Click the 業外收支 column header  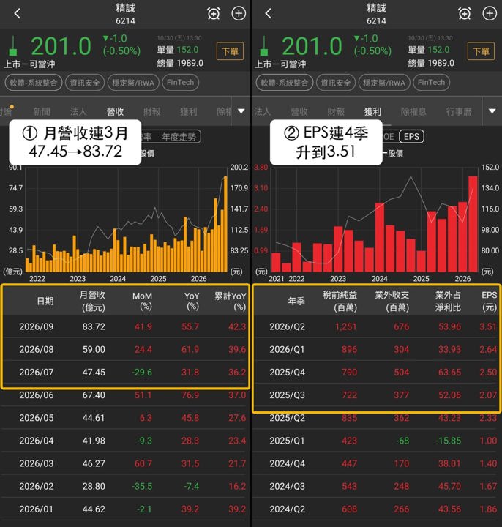(x=392, y=301)
